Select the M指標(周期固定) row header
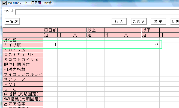The height and width of the screenshot is (108, 179). (x=23, y=94)
